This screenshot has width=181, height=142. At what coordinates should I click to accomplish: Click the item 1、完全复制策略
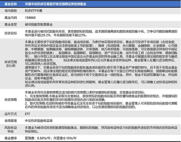[101, 98]
